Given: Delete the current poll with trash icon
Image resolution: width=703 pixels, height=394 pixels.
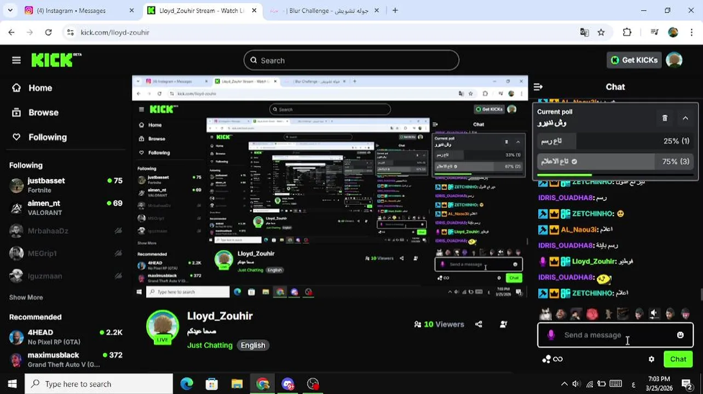Looking at the screenshot, I should point(665,118).
